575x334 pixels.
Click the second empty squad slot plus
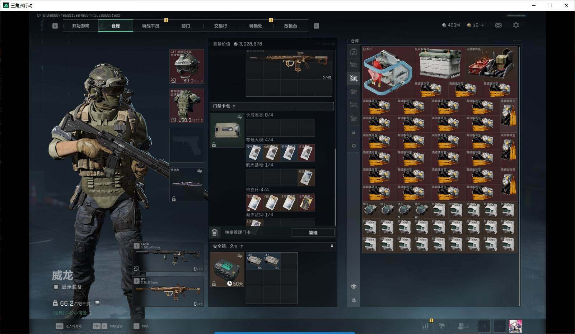[x=500, y=326]
